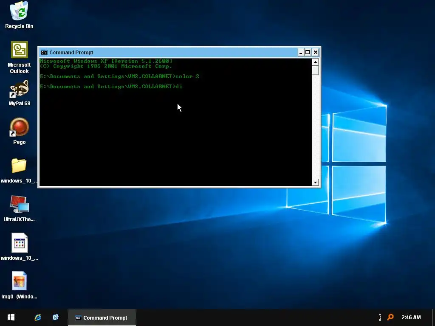Click the 'Microsoft Windows XP [Version 5.1.2600]' line
435x326 pixels.
[106, 61]
